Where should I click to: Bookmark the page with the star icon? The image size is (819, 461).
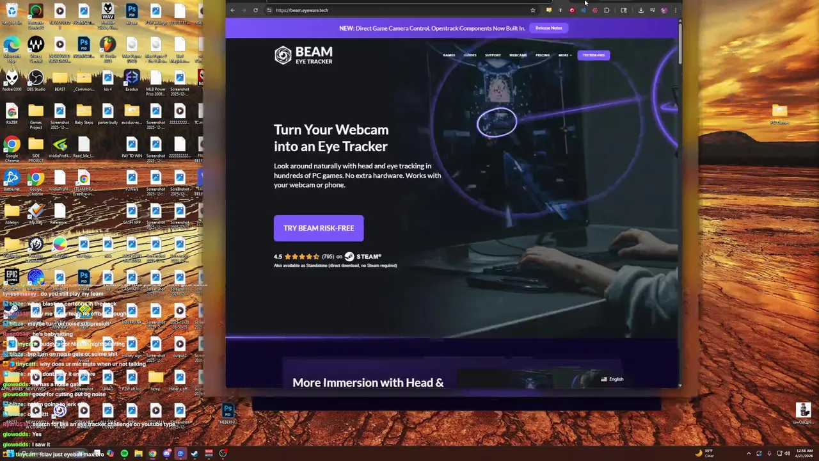click(x=532, y=10)
